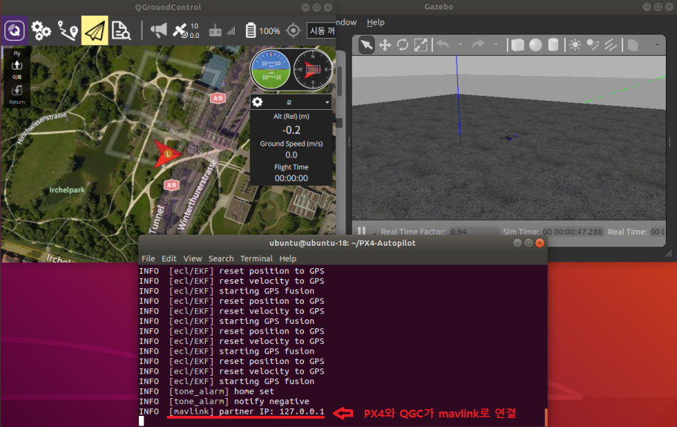Add a point light in Gazebo
Screen dimensions: 677x427
575,45
